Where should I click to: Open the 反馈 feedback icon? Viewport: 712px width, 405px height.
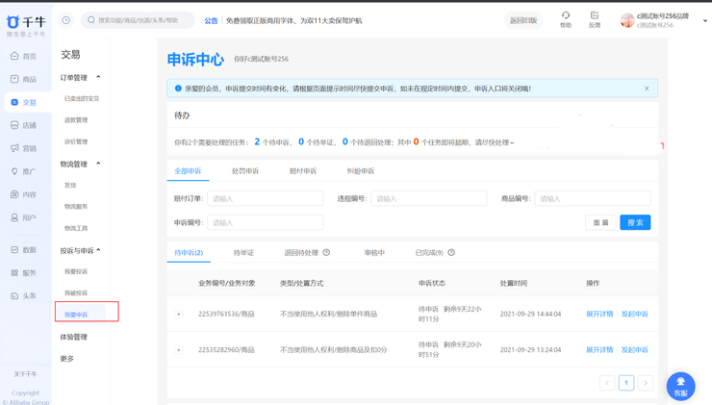(595, 15)
